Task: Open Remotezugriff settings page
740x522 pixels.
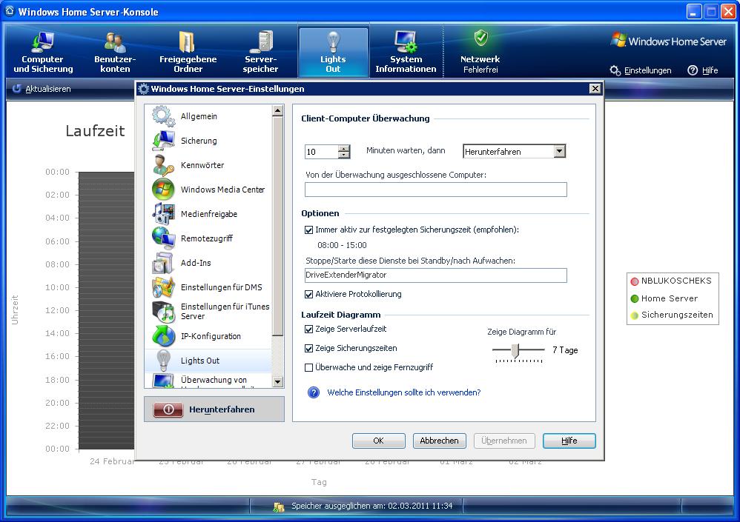Action: click(208, 238)
